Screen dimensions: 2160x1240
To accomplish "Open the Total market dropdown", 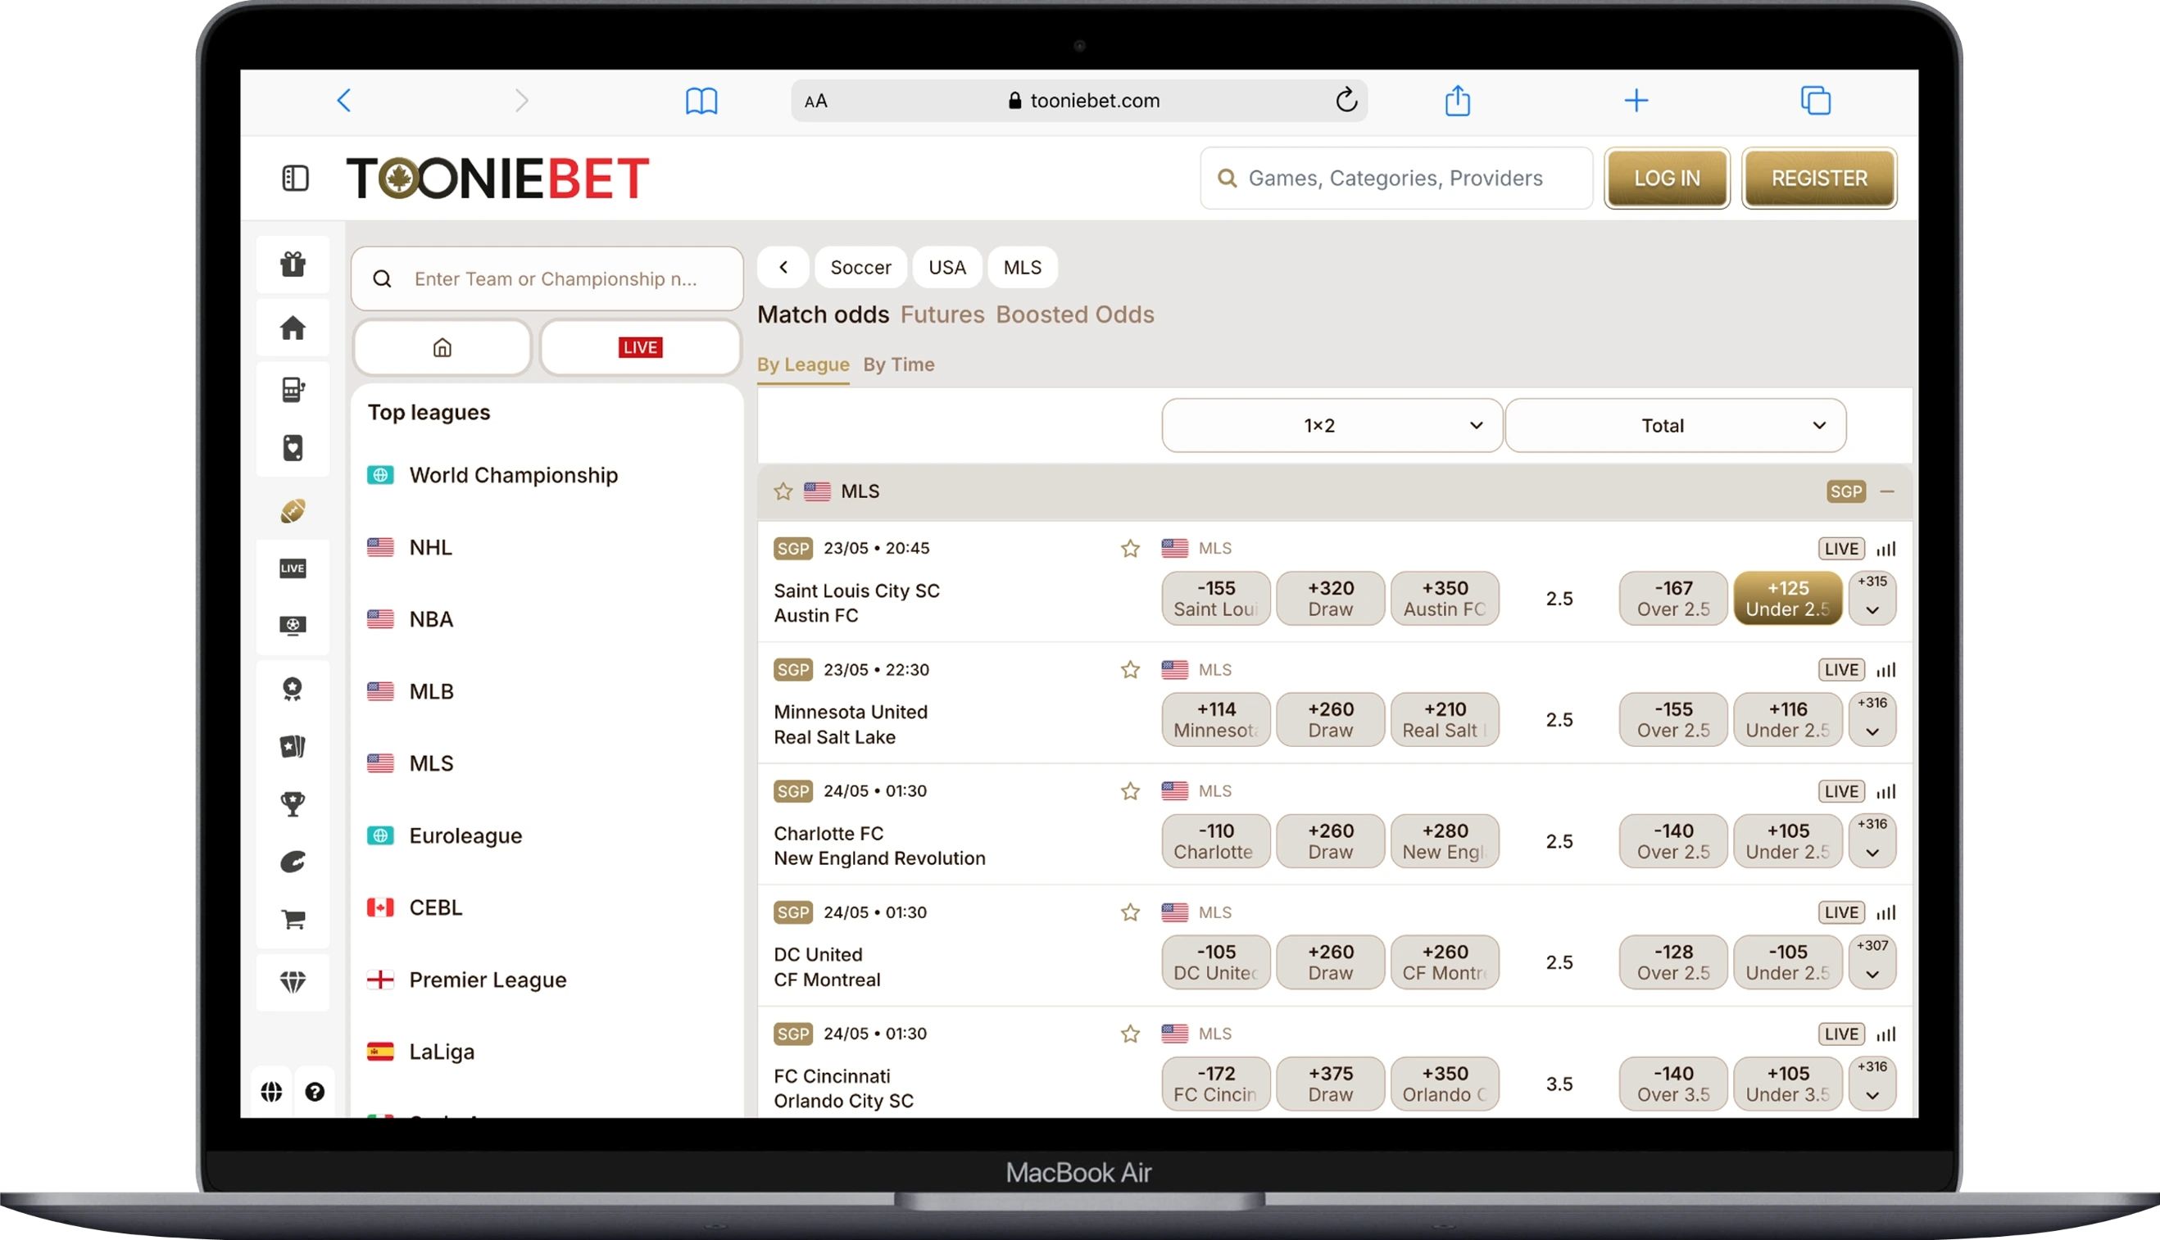I will tap(1675, 425).
